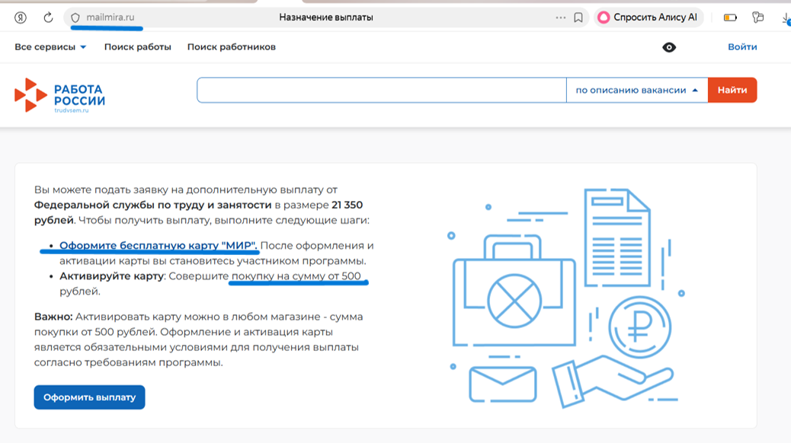Open the browser extensions icon

pos(757,18)
